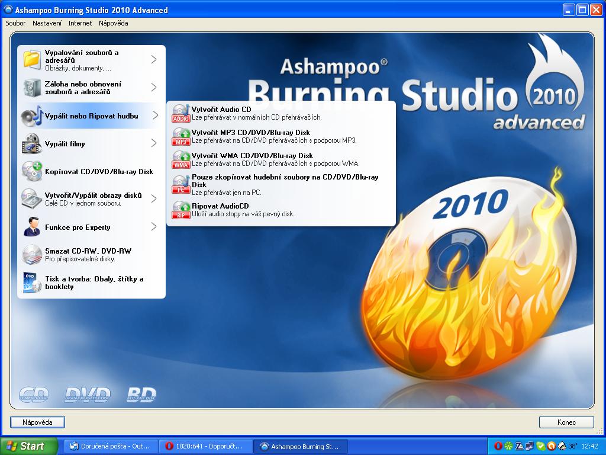The height and width of the screenshot is (455, 606).
Task: Click the disc image icon for Vytvořit/Vypálit obrazy disků
Action: coord(32,199)
